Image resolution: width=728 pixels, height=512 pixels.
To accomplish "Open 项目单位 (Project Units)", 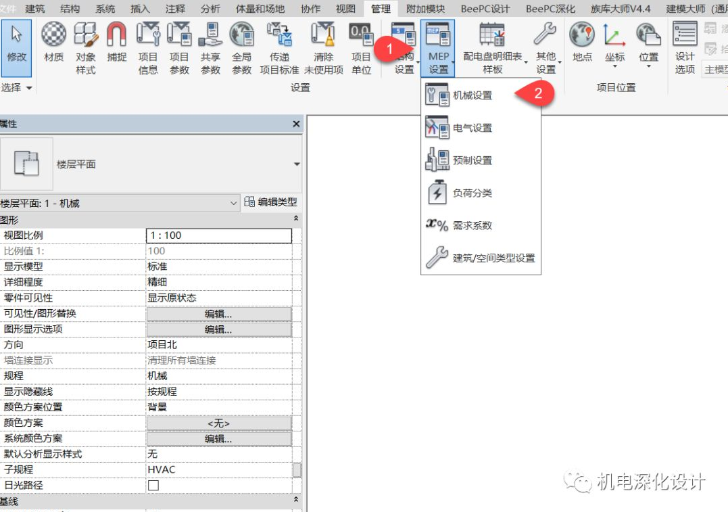I will pyautogui.click(x=361, y=48).
